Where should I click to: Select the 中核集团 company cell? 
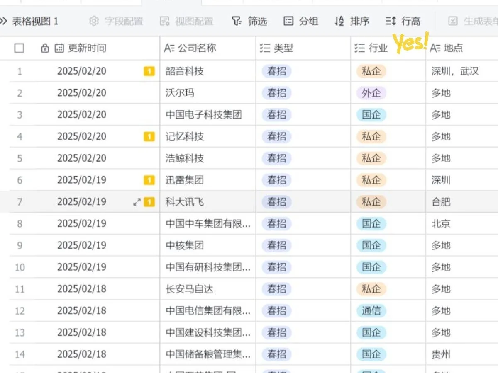(208, 245)
